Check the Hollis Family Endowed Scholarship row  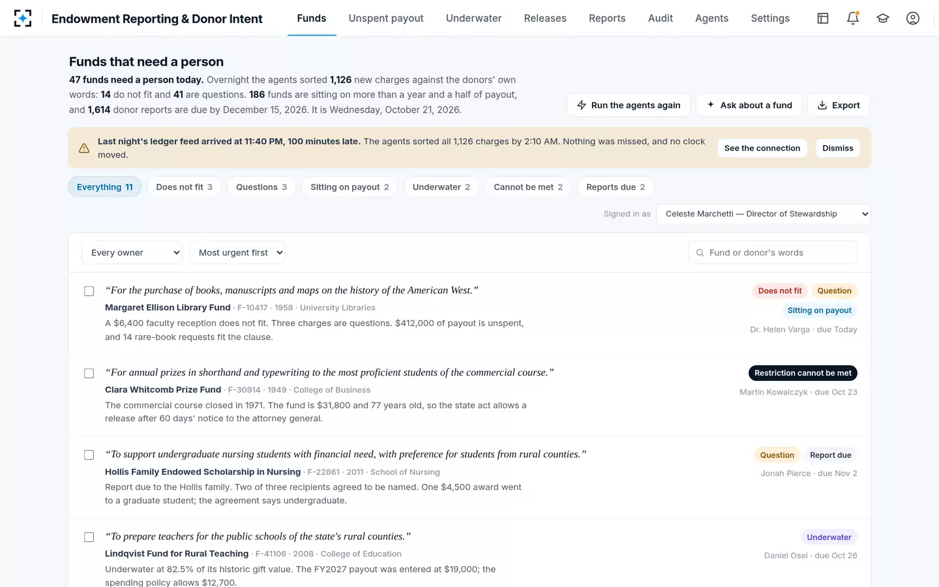tap(89, 455)
